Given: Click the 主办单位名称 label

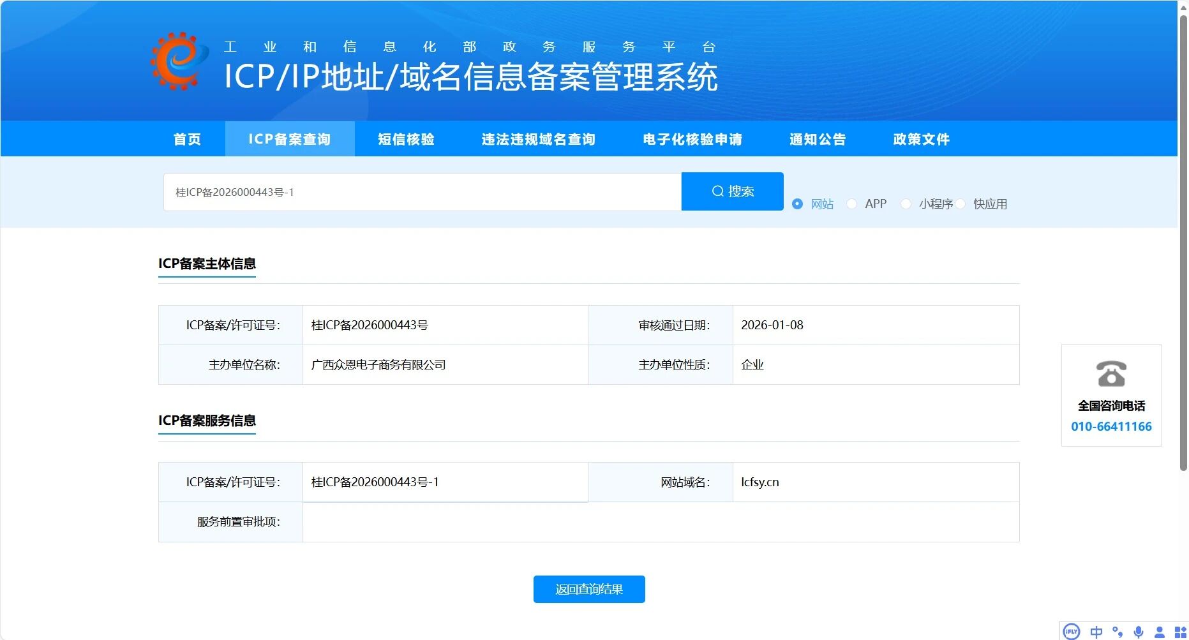Looking at the screenshot, I should pyautogui.click(x=244, y=365).
